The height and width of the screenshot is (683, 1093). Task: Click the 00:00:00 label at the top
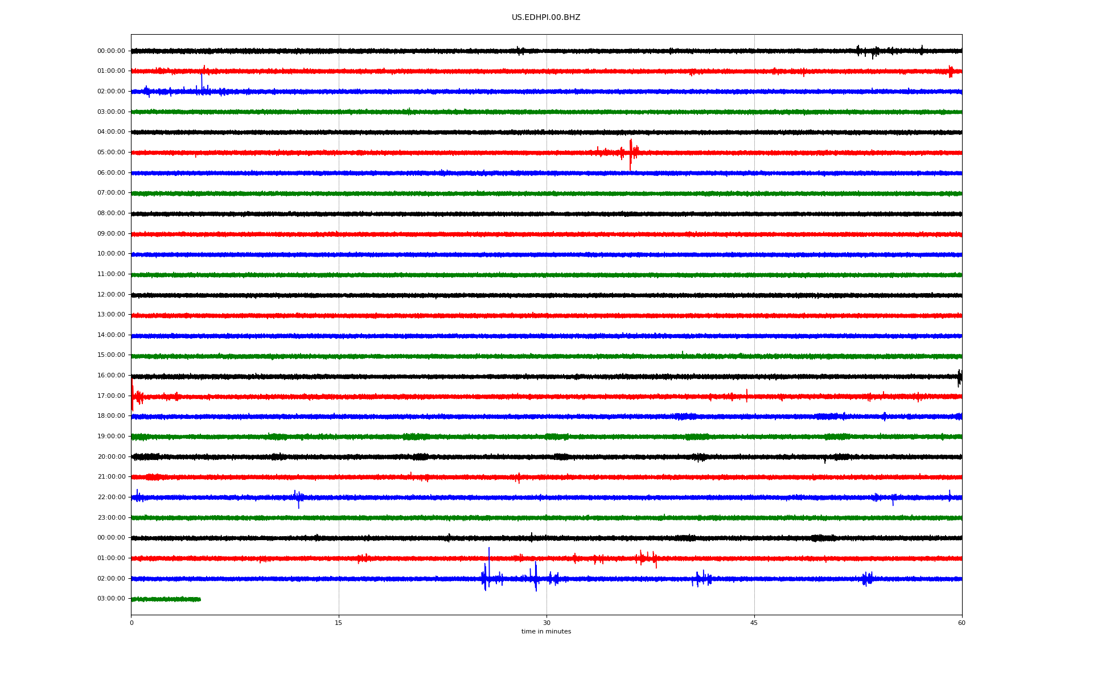(x=111, y=51)
